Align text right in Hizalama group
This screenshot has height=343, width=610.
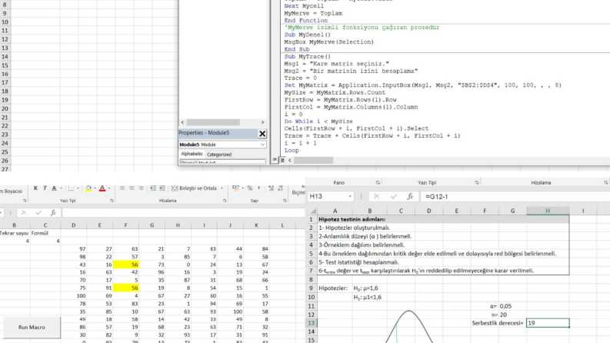point(142,188)
